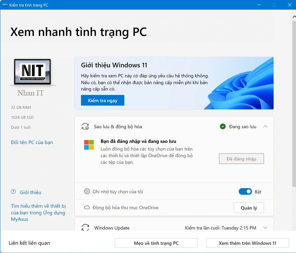Click the 1024 GB SSD text
This screenshot has height=253, width=296.
(22, 117)
